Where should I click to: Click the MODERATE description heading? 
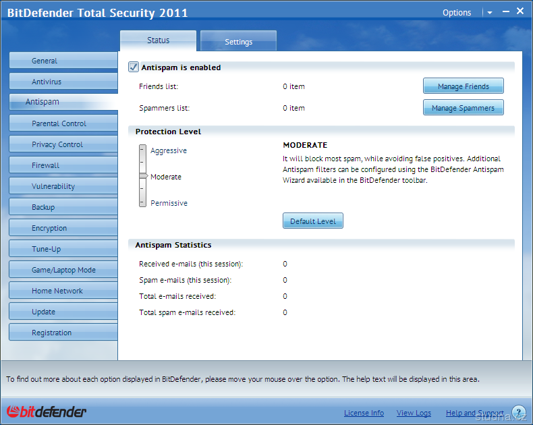[x=305, y=145]
